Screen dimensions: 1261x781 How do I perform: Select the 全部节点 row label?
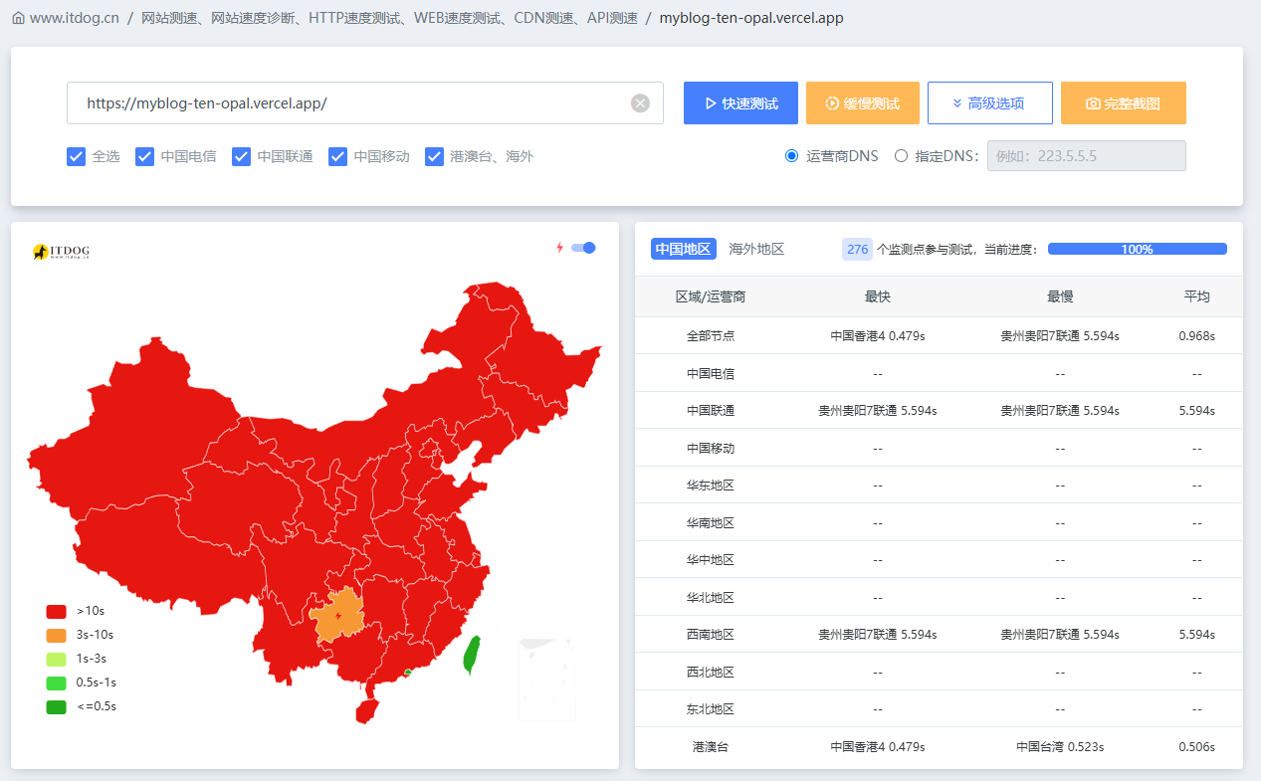tap(711, 336)
